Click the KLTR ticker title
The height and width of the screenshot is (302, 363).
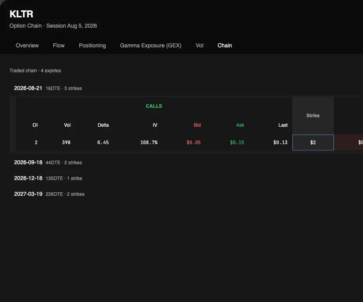point(21,14)
